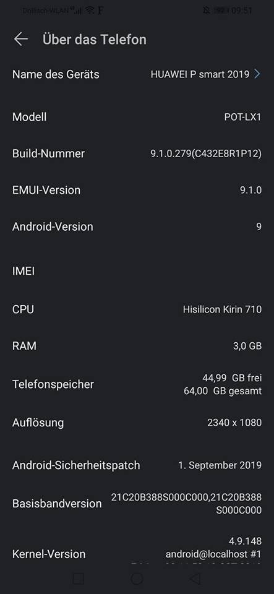Viewport: 274px width, 594px height.
Task: Tap the Telefonspeicher storage row
Action: point(137,384)
